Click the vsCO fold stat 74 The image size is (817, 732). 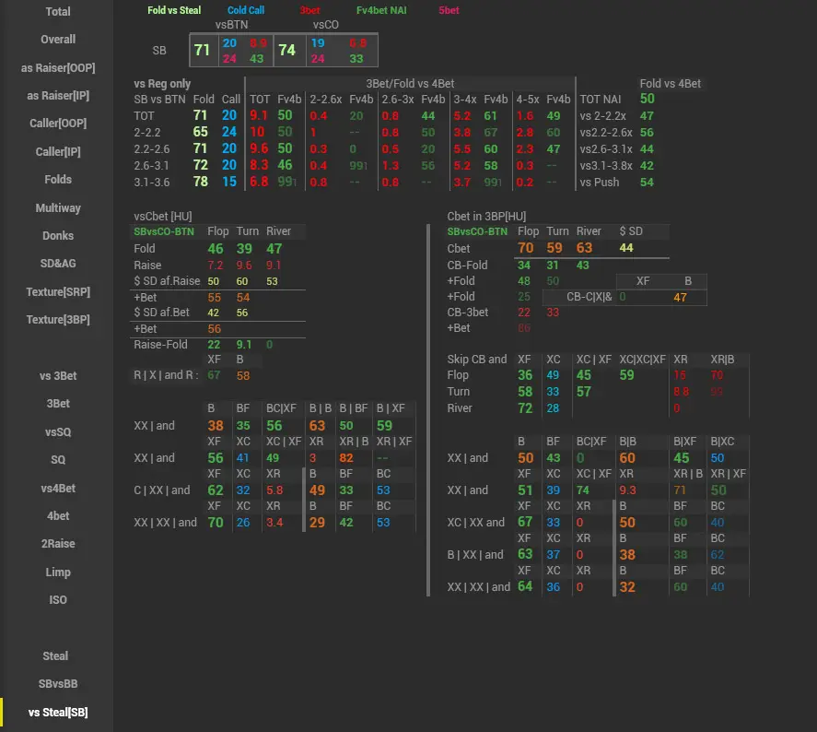pyautogui.click(x=286, y=51)
